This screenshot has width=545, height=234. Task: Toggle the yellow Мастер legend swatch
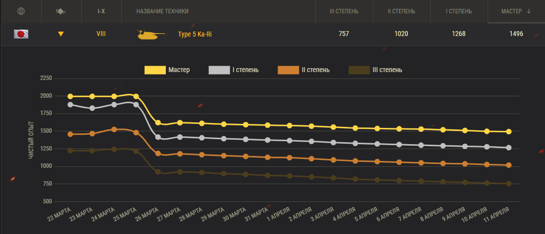tap(155, 70)
